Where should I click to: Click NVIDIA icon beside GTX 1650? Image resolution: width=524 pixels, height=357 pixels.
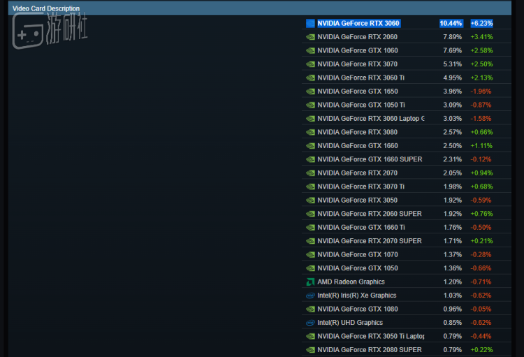pos(310,92)
